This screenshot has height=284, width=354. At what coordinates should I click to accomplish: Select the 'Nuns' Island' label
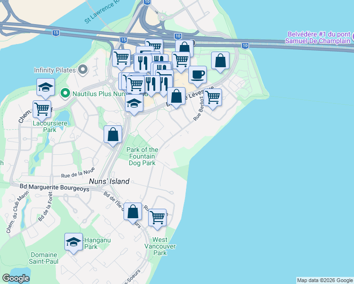(109, 181)
